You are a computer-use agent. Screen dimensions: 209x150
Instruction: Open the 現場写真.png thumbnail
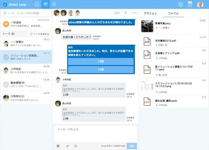coord(147,26)
